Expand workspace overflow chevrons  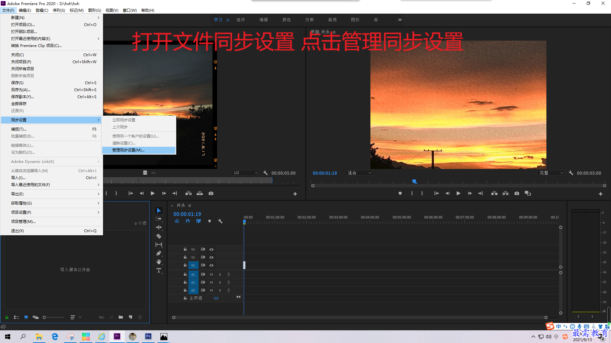400,20
